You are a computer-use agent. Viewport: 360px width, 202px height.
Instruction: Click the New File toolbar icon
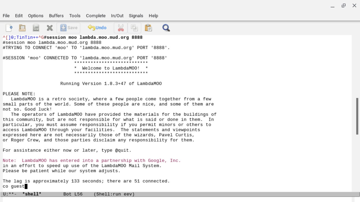coord(9,28)
